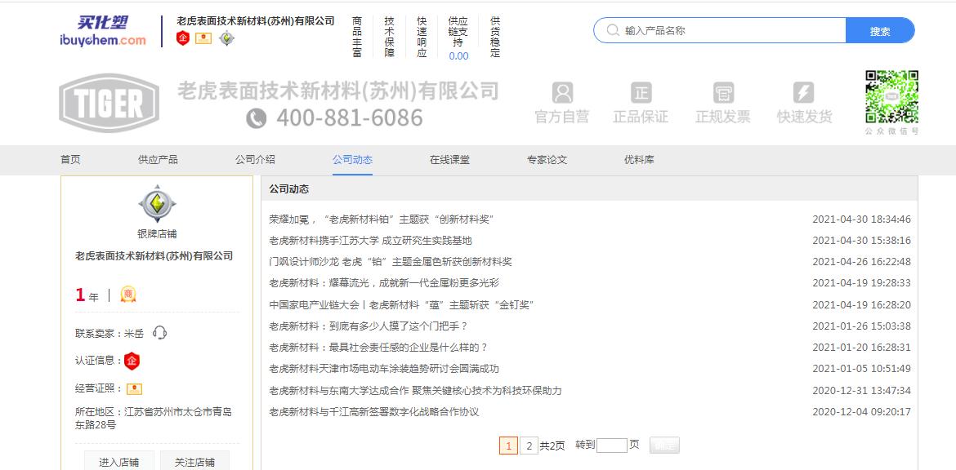Open article about 东南大学 cooperation
This screenshot has height=470, width=956.
(415, 391)
